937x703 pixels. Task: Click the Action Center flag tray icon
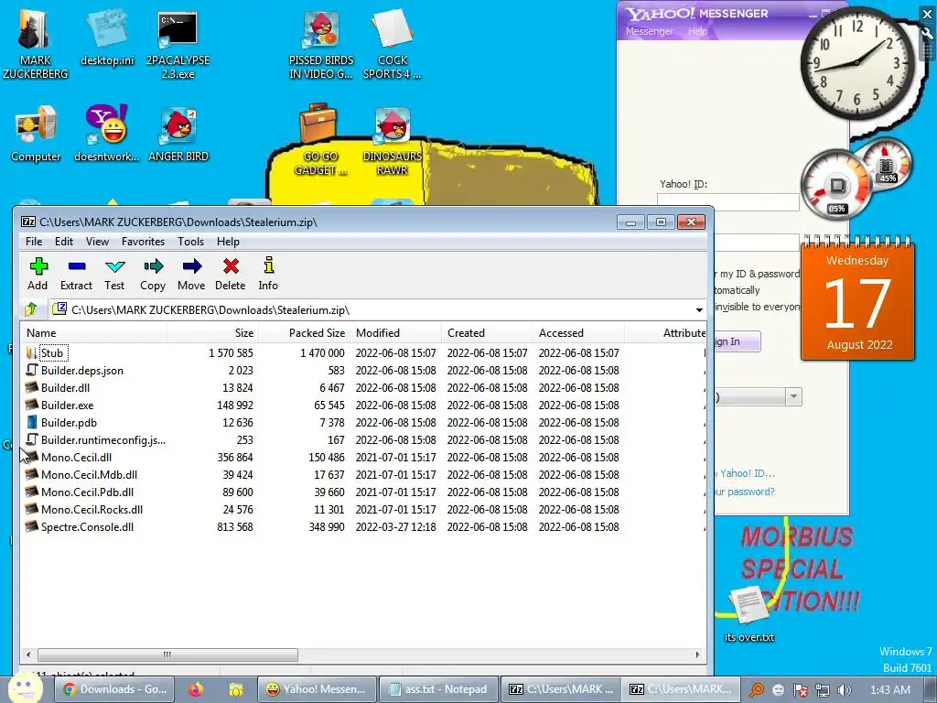(x=800, y=690)
